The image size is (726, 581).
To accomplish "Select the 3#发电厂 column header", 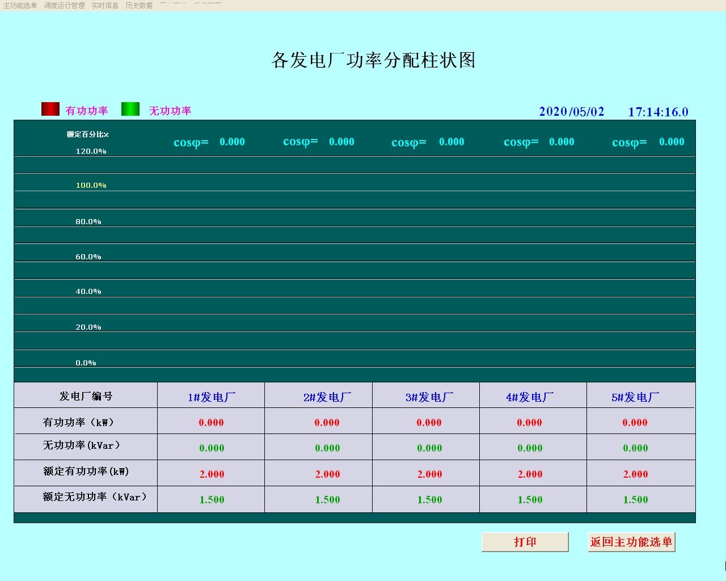I will click(429, 397).
